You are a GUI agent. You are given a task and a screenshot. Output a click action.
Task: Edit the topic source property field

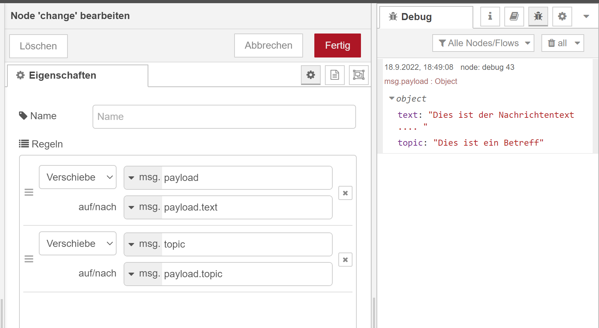[247, 244]
